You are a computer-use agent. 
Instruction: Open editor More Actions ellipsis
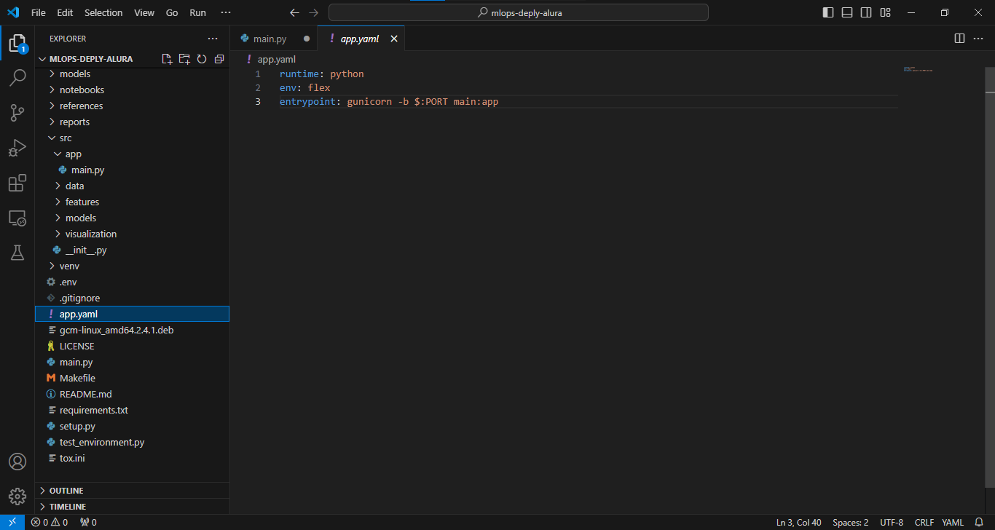click(979, 39)
